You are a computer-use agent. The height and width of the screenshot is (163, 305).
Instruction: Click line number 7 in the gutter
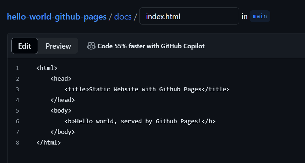[x=17, y=132]
